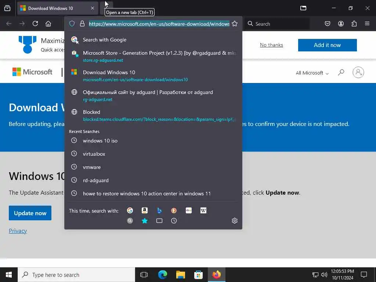Open a new tab with plus button
Viewport: 376px width, 282px height.
(x=106, y=7)
